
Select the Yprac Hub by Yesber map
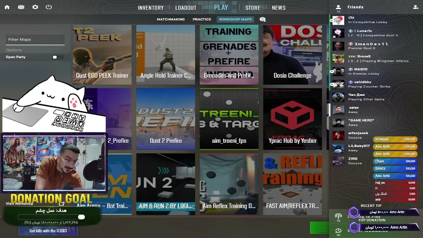292,119
